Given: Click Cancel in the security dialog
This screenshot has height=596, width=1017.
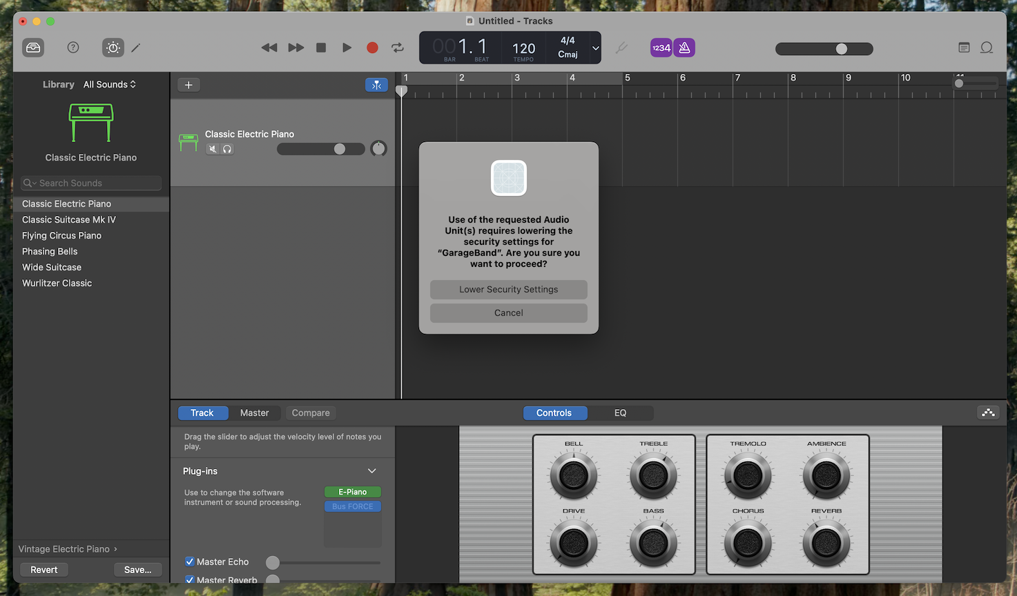Looking at the screenshot, I should coord(509,313).
